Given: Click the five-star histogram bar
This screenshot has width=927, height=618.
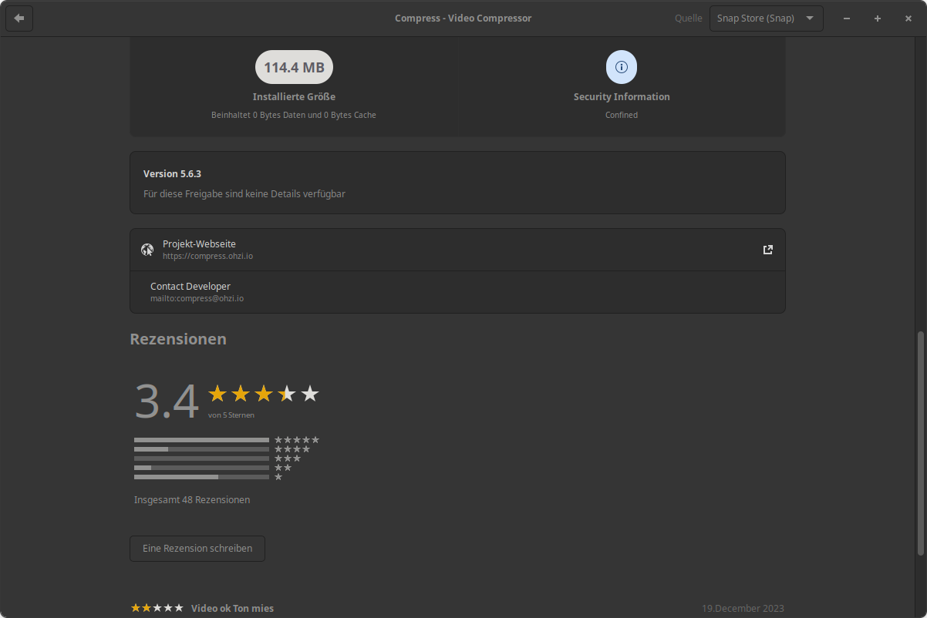Looking at the screenshot, I should (x=201, y=440).
